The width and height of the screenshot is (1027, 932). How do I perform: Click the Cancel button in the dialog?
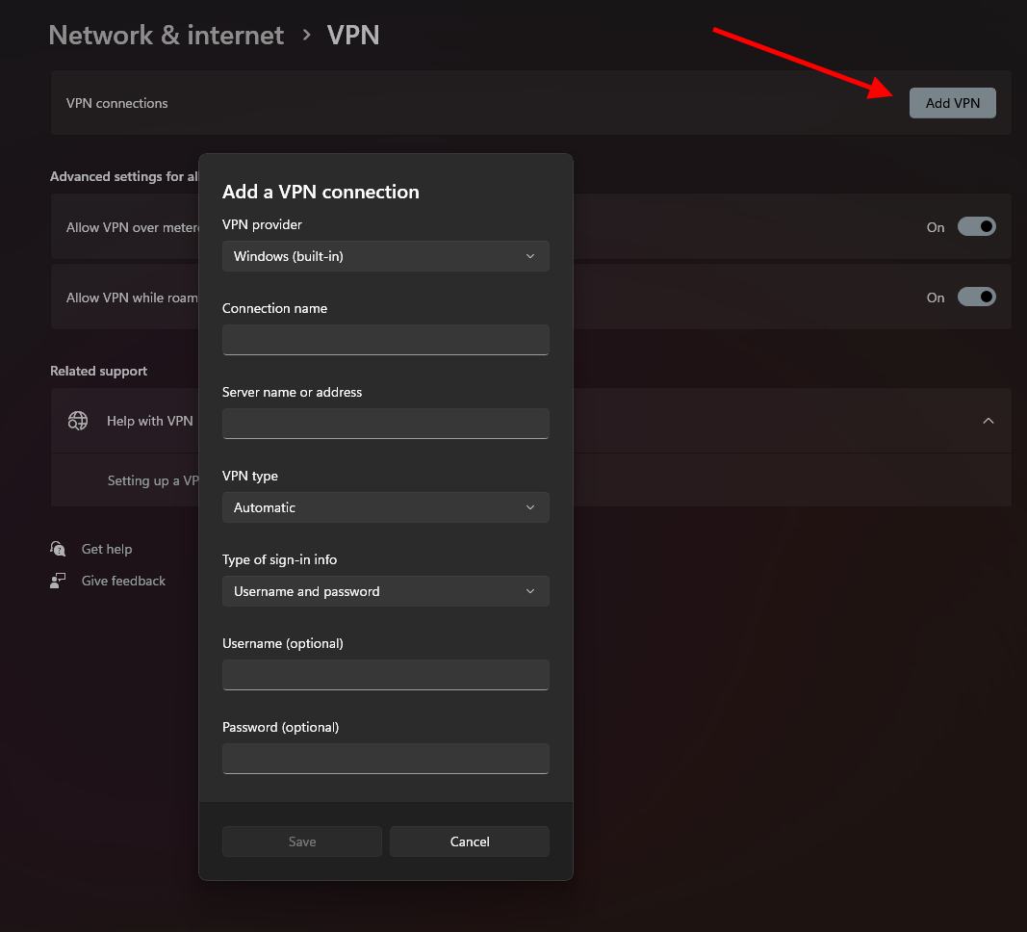click(470, 841)
